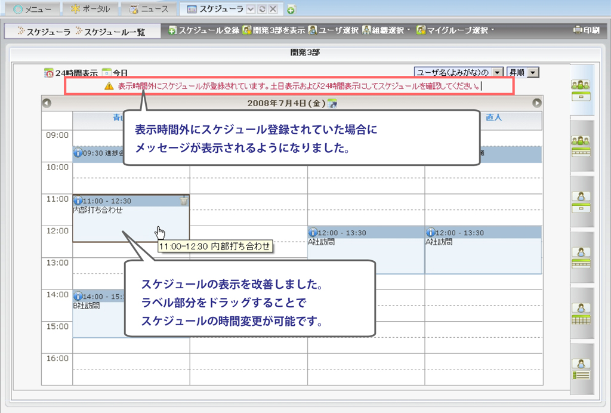
Task: Click スケジュール登録 in the toolbar
Action: 204,30
